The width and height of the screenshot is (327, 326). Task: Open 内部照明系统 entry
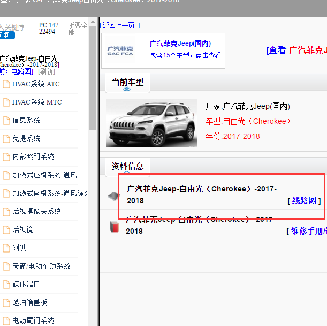pyautogui.click(x=33, y=157)
